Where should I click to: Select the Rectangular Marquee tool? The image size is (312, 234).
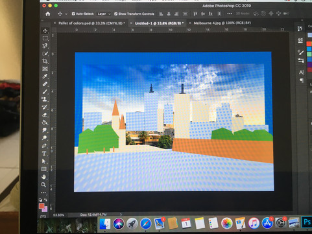(45, 38)
